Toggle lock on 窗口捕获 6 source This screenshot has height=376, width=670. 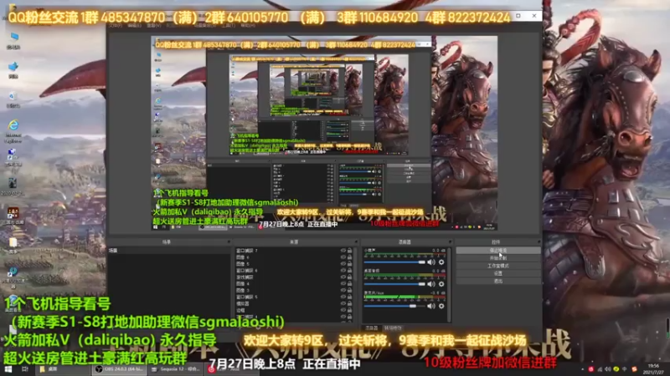pyautogui.click(x=349, y=270)
